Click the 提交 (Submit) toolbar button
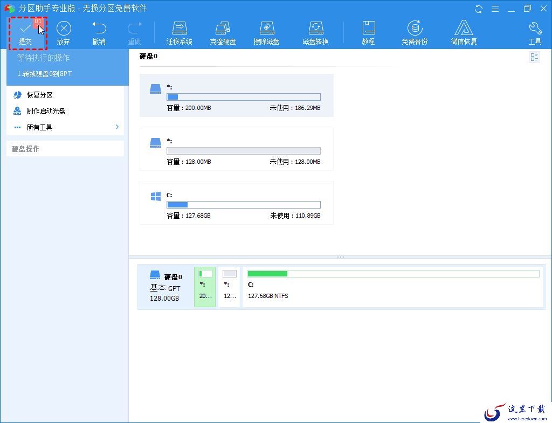Screen dimensions: 552x423 (x=28, y=33)
